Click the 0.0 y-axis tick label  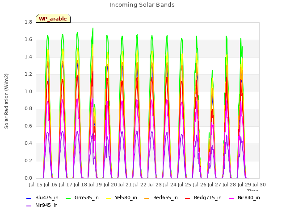pyautogui.click(x=28, y=178)
